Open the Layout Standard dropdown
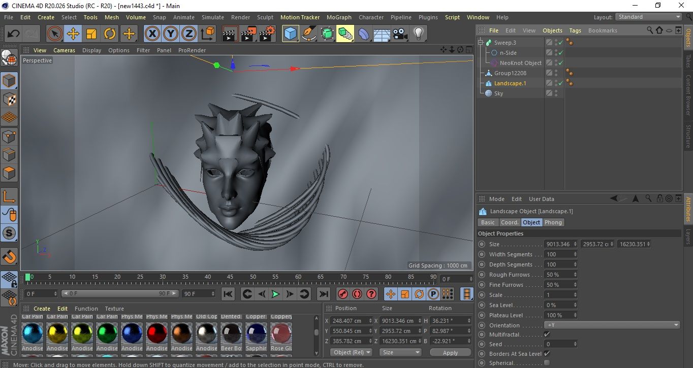 (648, 17)
